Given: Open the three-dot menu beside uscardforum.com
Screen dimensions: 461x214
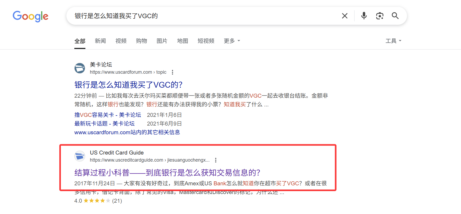Looking at the screenshot, I should [x=172, y=72].
